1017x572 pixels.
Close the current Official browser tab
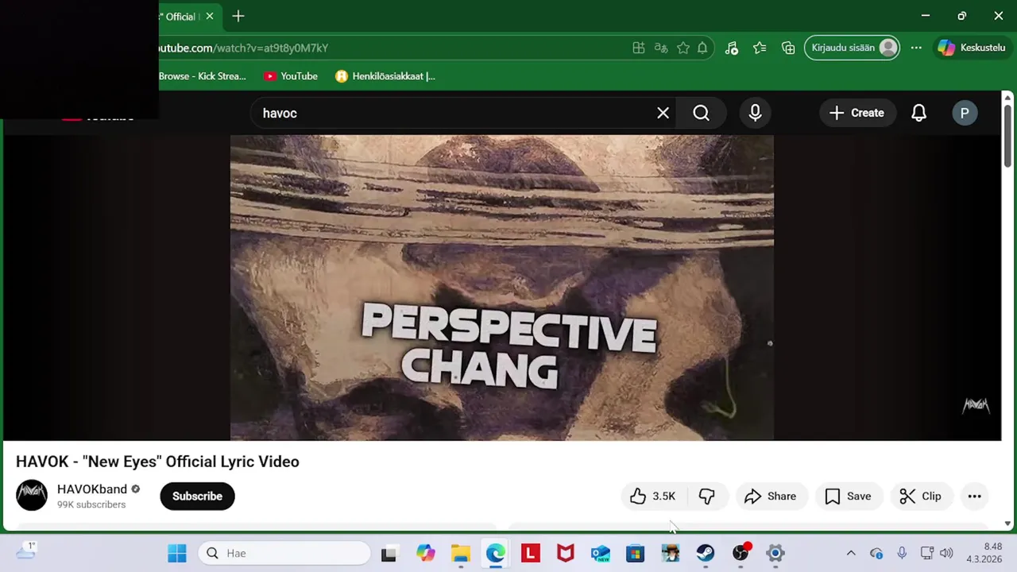[x=210, y=16]
